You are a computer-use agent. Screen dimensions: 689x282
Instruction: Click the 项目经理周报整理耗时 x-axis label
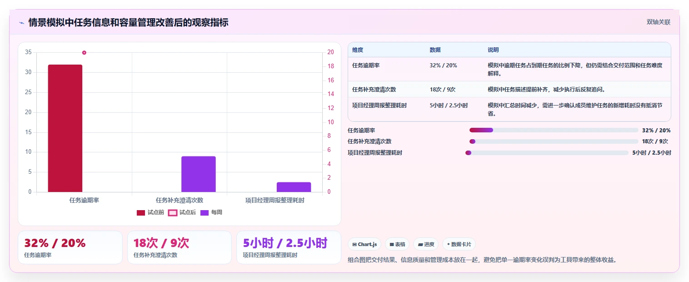coord(275,200)
